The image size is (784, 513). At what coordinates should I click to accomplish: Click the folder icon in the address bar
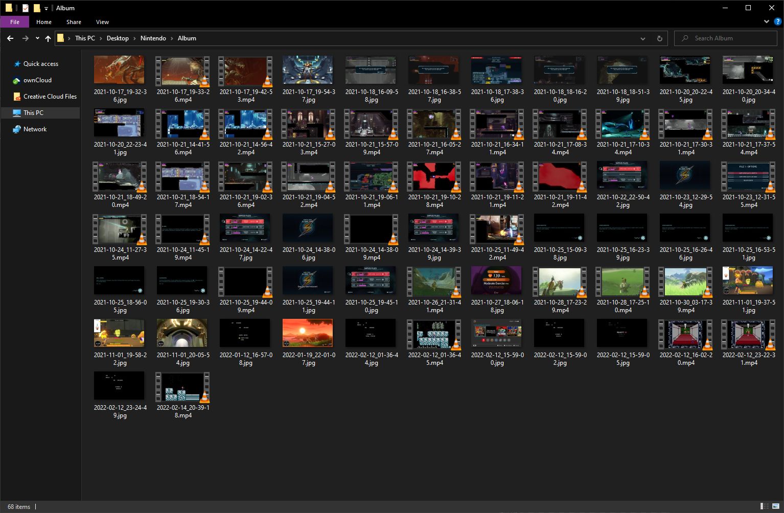(x=60, y=38)
